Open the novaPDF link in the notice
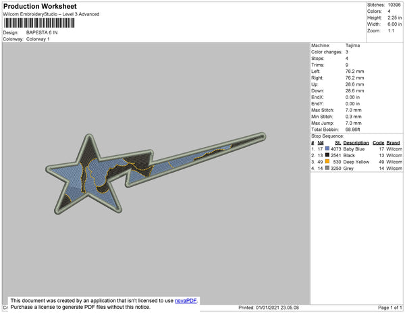The image size is (405, 313). (186, 301)
